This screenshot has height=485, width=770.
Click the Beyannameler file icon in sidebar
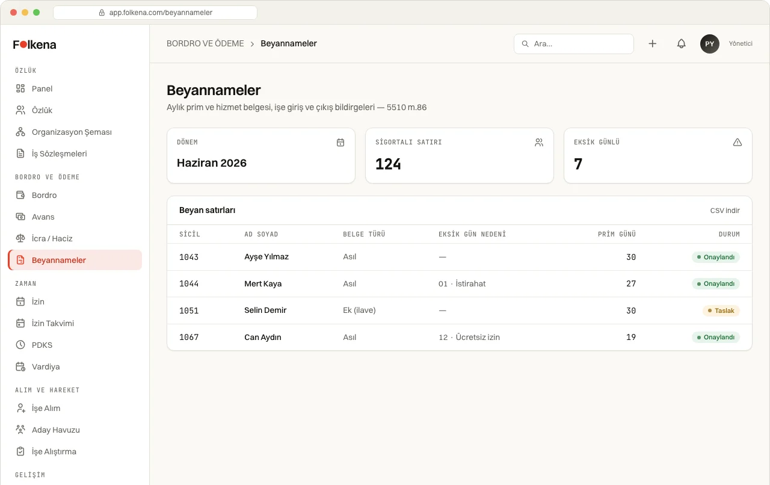pyautogui.click(x=20, y=260)
